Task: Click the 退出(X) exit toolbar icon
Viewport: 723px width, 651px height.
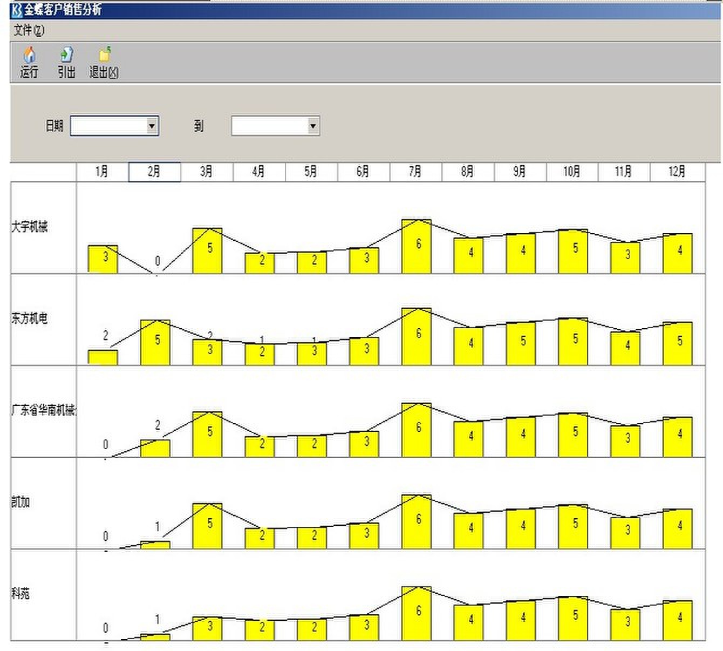Action: click(104, 62)
